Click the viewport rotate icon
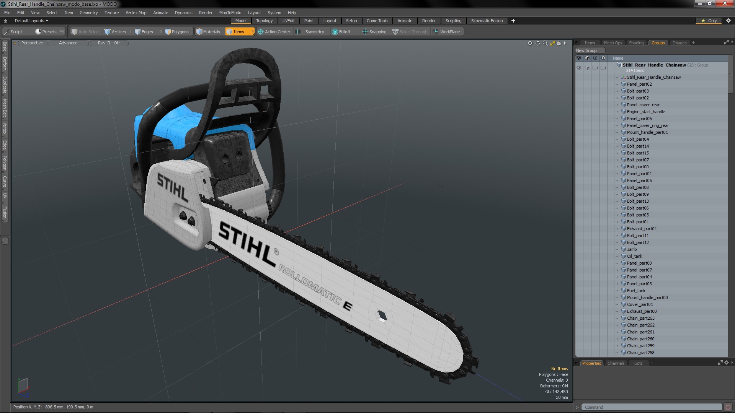 pos(537,43)
